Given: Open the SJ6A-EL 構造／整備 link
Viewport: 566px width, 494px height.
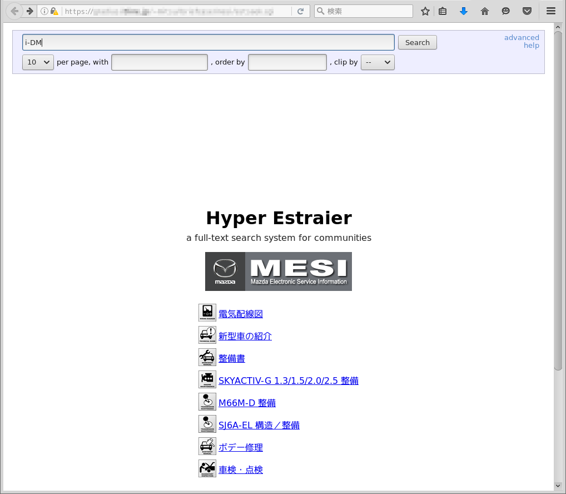Looking at the screenshot, I should 259,426.
